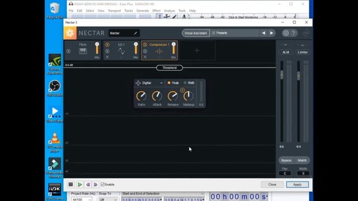The height and width of the screenshot is (201, 358).
Task: Open the Edit menu in Audacity
Action: 79,11
